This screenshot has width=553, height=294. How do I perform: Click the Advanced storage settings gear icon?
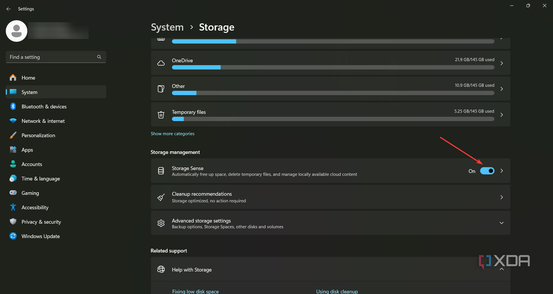161,223
